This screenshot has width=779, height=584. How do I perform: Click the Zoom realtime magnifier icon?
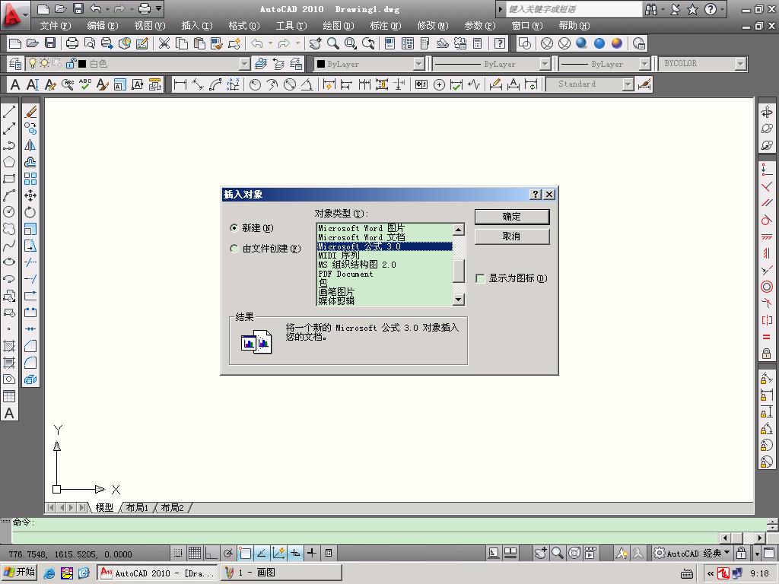coord(333,43)
